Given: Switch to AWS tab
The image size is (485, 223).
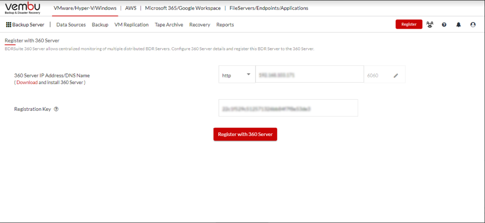Looking at the screenshot, I should pos(131,8).
